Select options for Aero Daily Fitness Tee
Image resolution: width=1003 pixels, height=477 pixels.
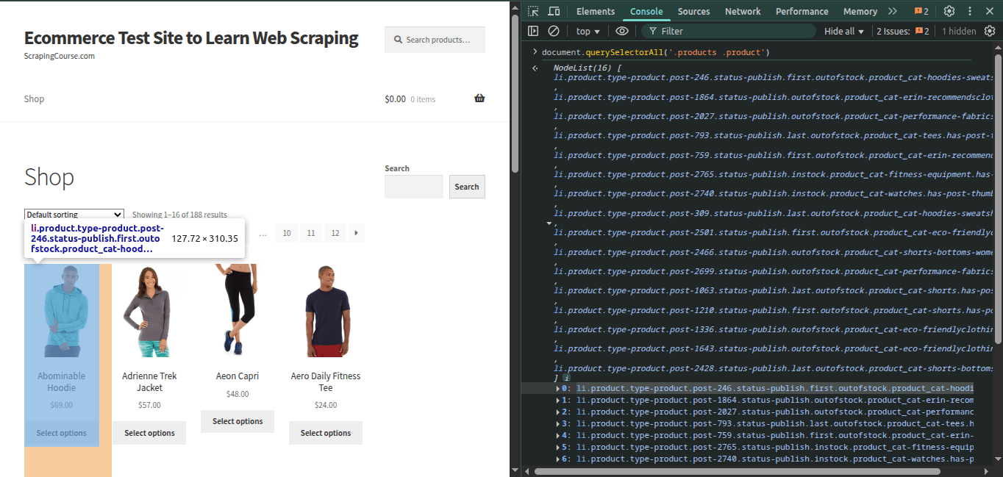coord(326,433)
